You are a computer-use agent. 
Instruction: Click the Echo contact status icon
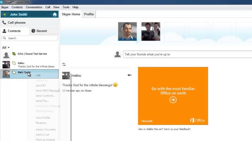click(x=14, y=54)
